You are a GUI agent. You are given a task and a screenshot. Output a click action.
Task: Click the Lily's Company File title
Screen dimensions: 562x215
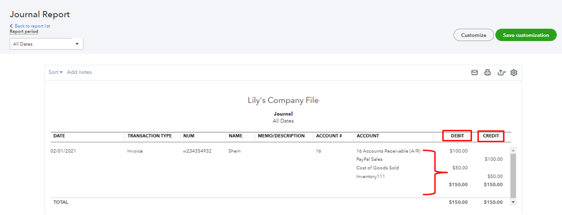283,101
